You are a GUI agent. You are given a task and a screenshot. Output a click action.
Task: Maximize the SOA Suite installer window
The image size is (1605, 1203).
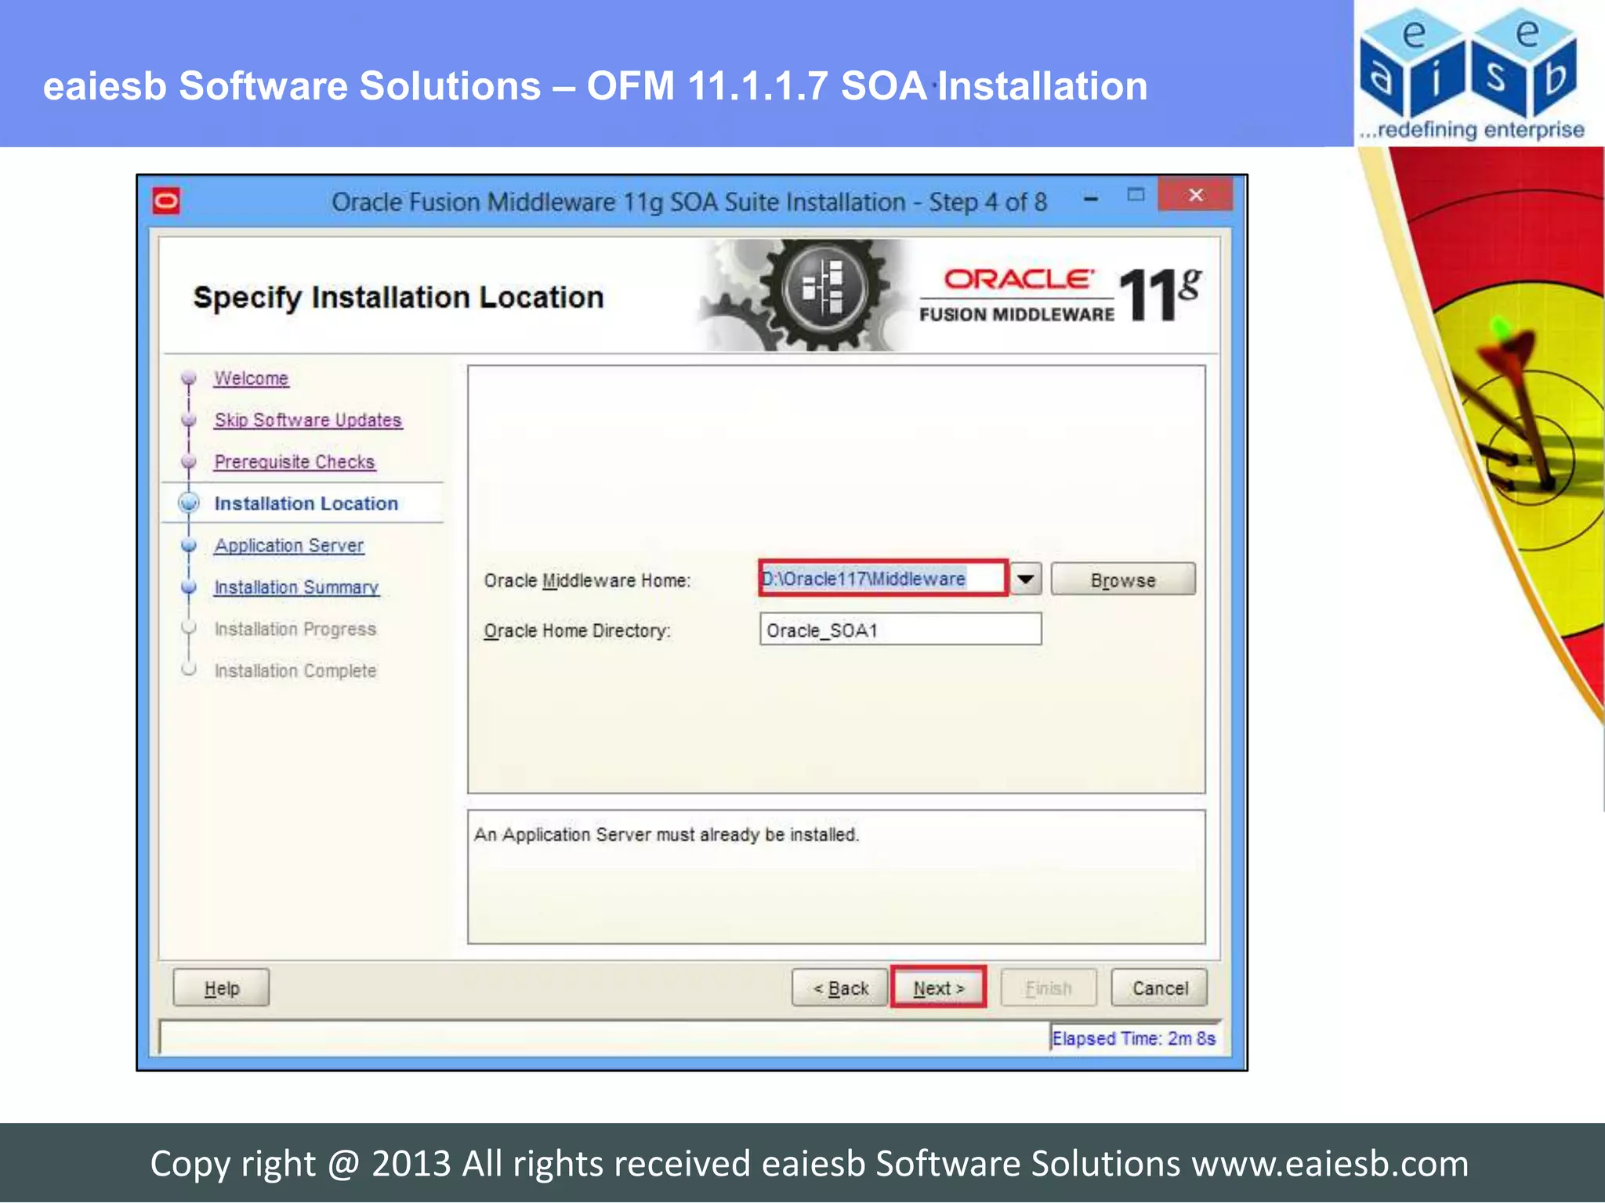click(x=1136, y=195)
